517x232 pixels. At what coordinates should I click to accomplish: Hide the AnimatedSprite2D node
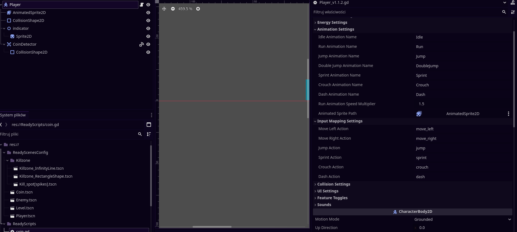[x=148, y=13]
